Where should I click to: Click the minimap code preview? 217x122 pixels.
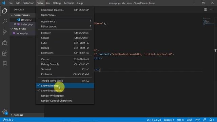[209, 21]
